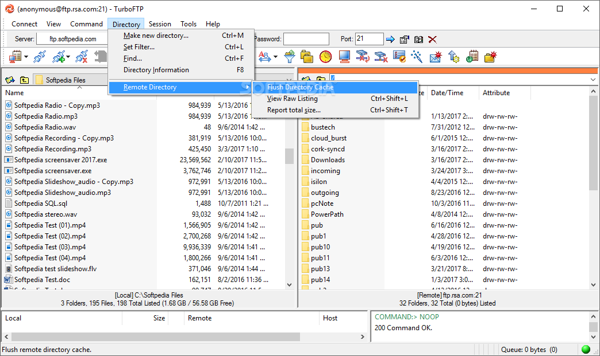Click the Port input field
Viewport: 600px width, 356px height.
click(370, 39)
